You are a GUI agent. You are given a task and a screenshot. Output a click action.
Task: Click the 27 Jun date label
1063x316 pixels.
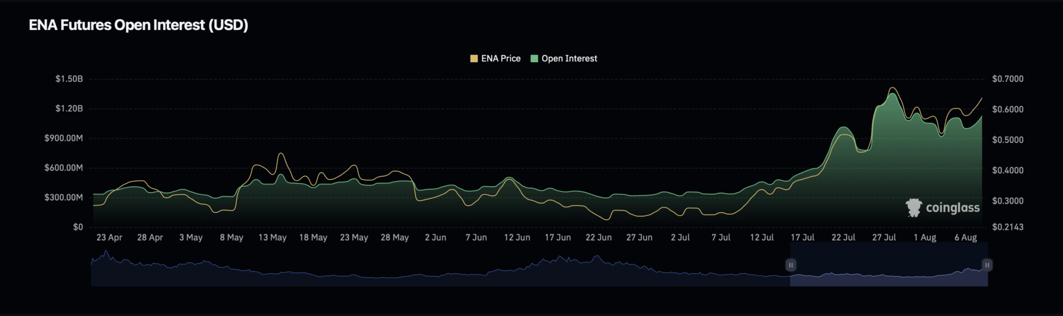pyautogui.click(x=639, y=237)
